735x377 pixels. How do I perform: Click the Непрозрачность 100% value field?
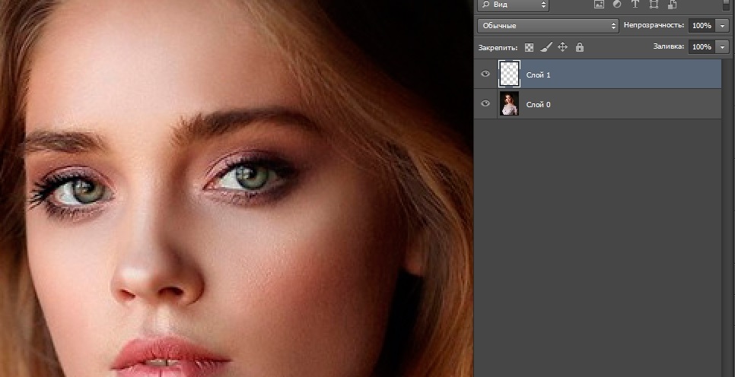(702, 26)
